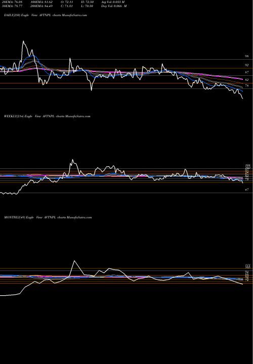Click the 108 price label on weekly chart
Screen dimensions: 253x364
point(247,165)
